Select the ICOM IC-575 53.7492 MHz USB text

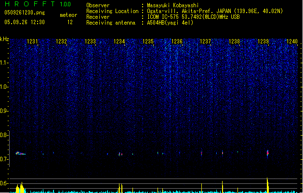(x=194, y=17)
